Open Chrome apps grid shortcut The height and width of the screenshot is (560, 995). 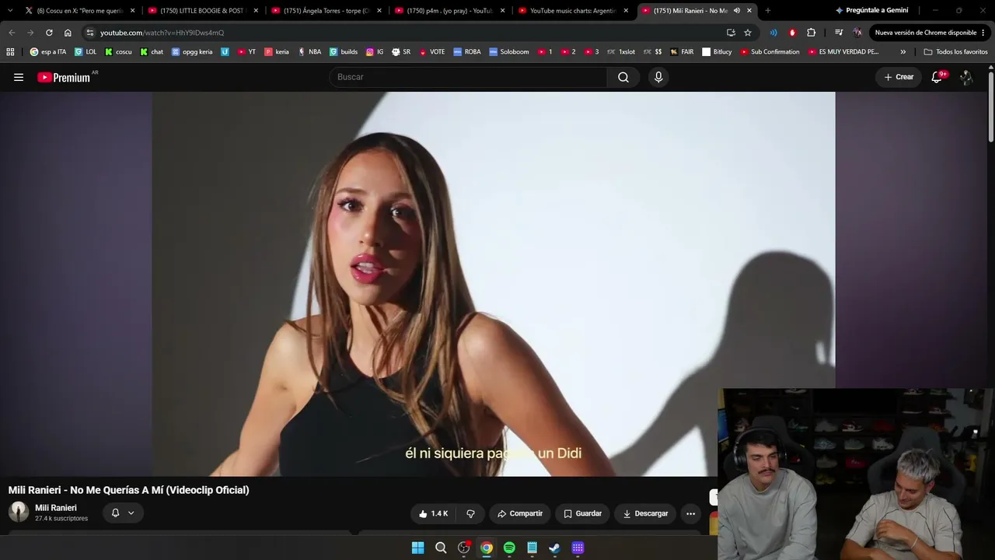click(10, 52)
